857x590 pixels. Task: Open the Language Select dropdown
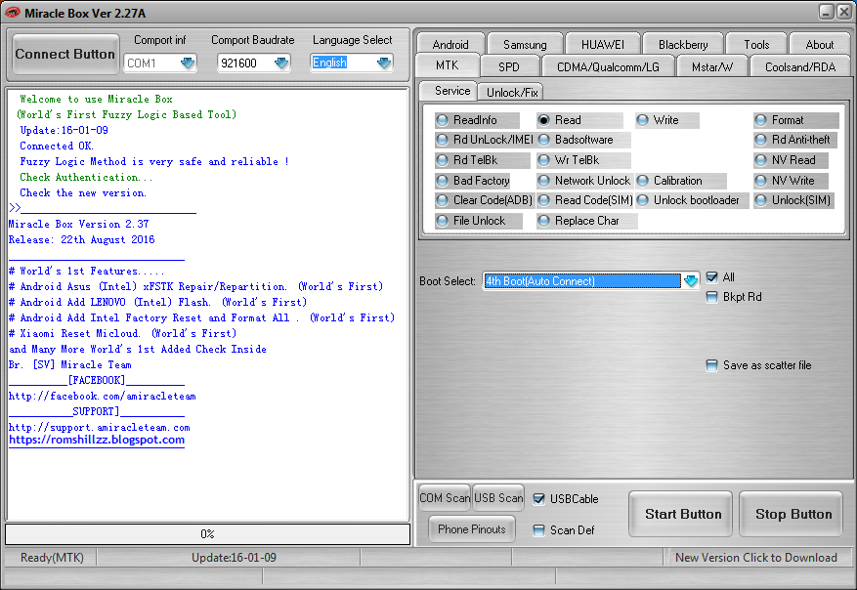(384, 63)
